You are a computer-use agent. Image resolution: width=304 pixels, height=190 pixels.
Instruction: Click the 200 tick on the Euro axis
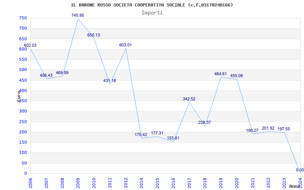[x=23, y=132]
